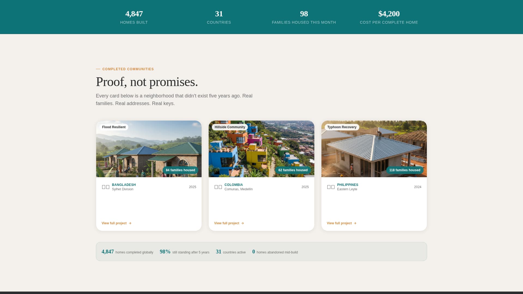Viewport: 523px width, 294px height.
Task: Click the flag icon beside BANGLADESH
Action: [105, 187]
